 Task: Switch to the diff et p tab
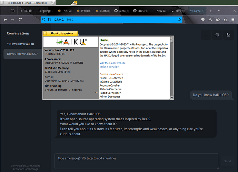coord(178,11)
